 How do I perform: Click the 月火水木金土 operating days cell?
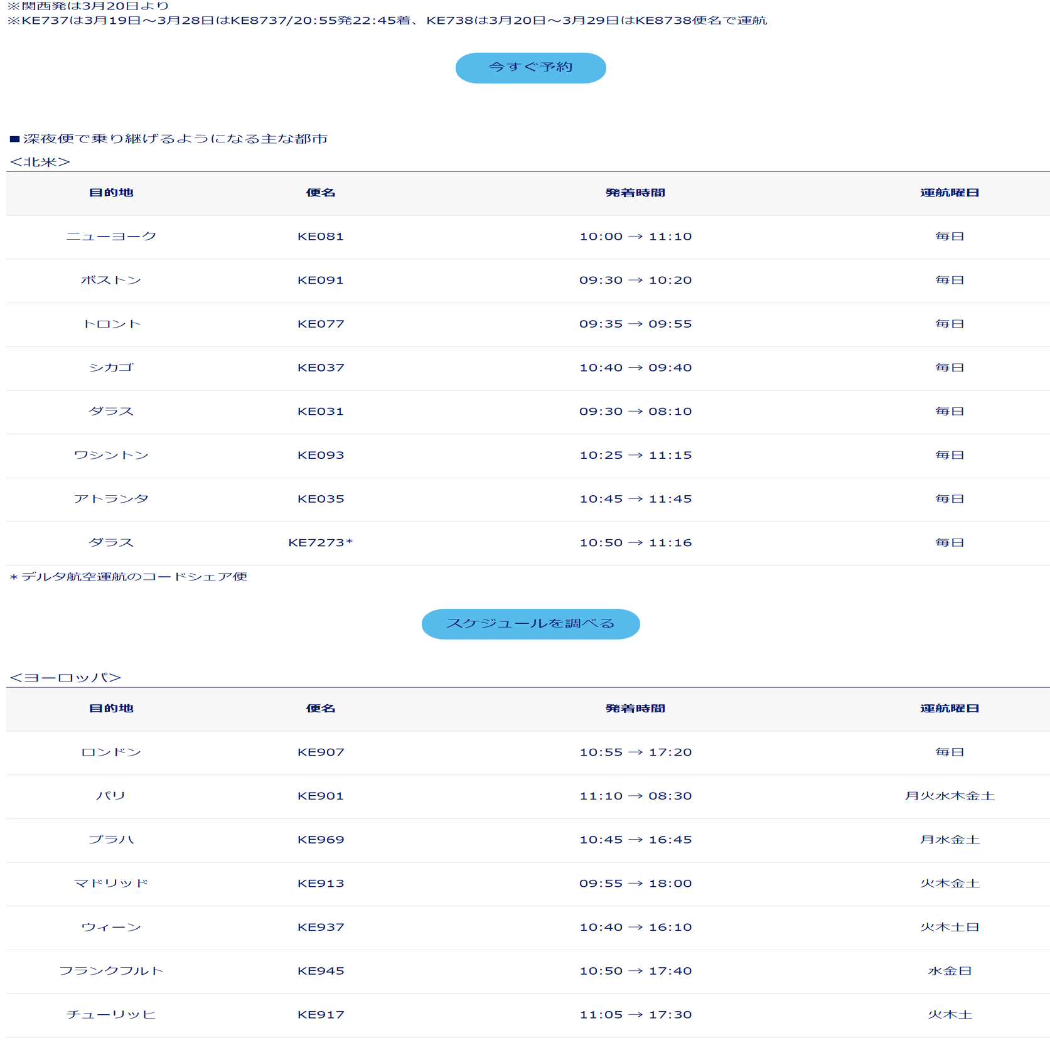[949, 796]
